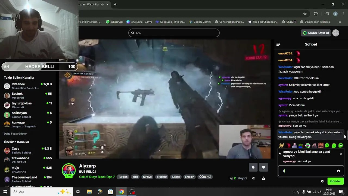348x196 pixels.
Task: Send the chat message with Gönder
Action: pos(335,181)
